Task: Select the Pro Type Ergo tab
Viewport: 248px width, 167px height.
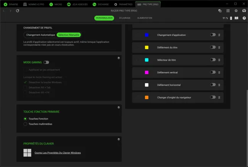Action: [148, 5]
